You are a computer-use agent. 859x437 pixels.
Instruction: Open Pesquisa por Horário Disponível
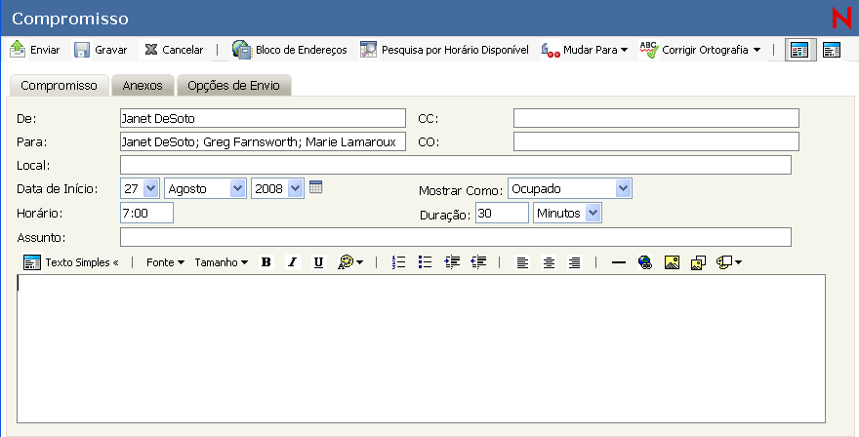pyautogui.click(x=444, y=50)
